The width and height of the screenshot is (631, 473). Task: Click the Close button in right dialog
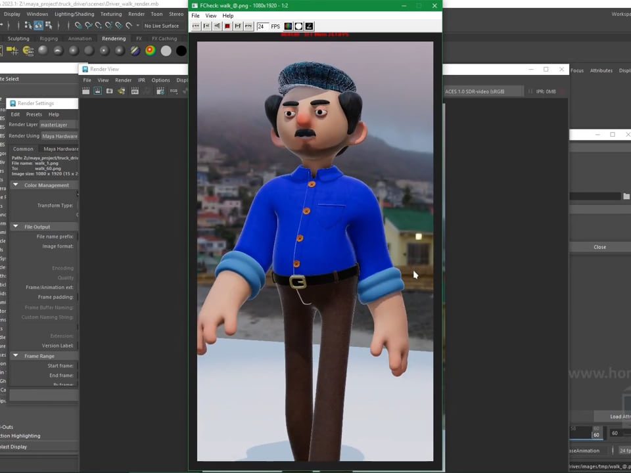pyautogui.click(x=599, y=247)
